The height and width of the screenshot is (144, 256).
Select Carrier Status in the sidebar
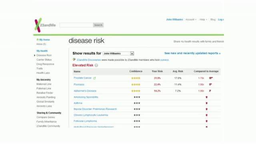[x=44, y=60]
